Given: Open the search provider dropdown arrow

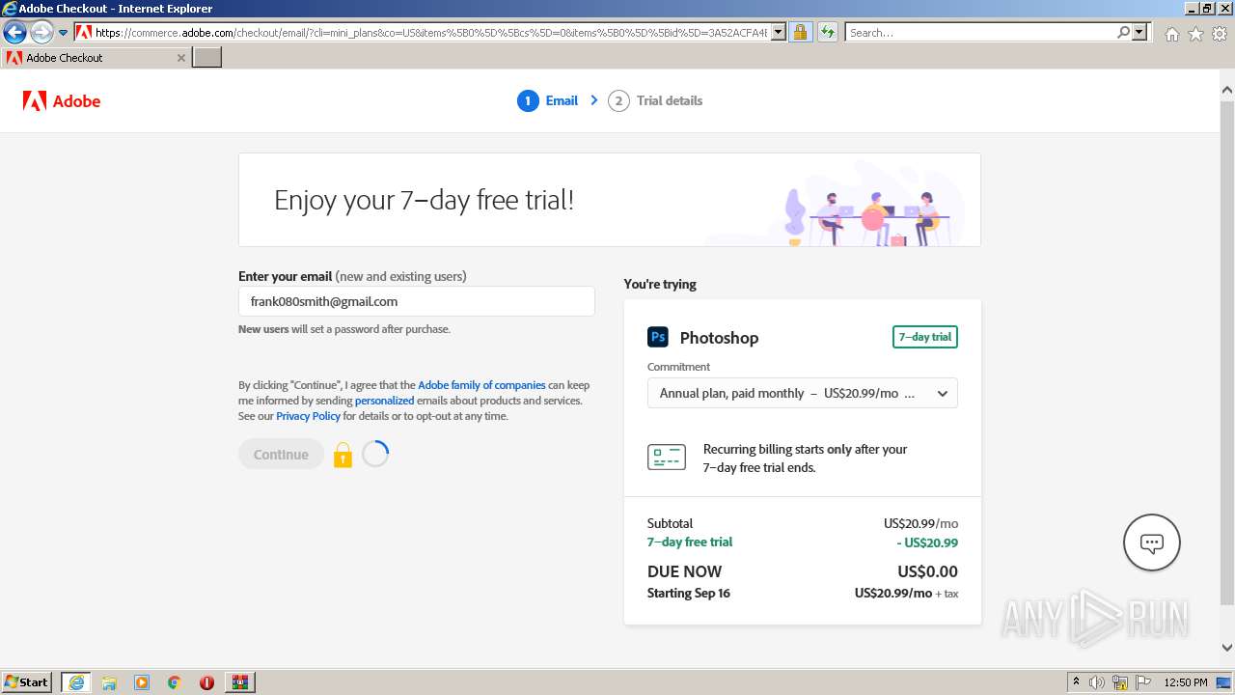Looking at the screenshot, I should 1140,32.
